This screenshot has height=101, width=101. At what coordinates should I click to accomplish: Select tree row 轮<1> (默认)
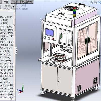pos(7,30)
